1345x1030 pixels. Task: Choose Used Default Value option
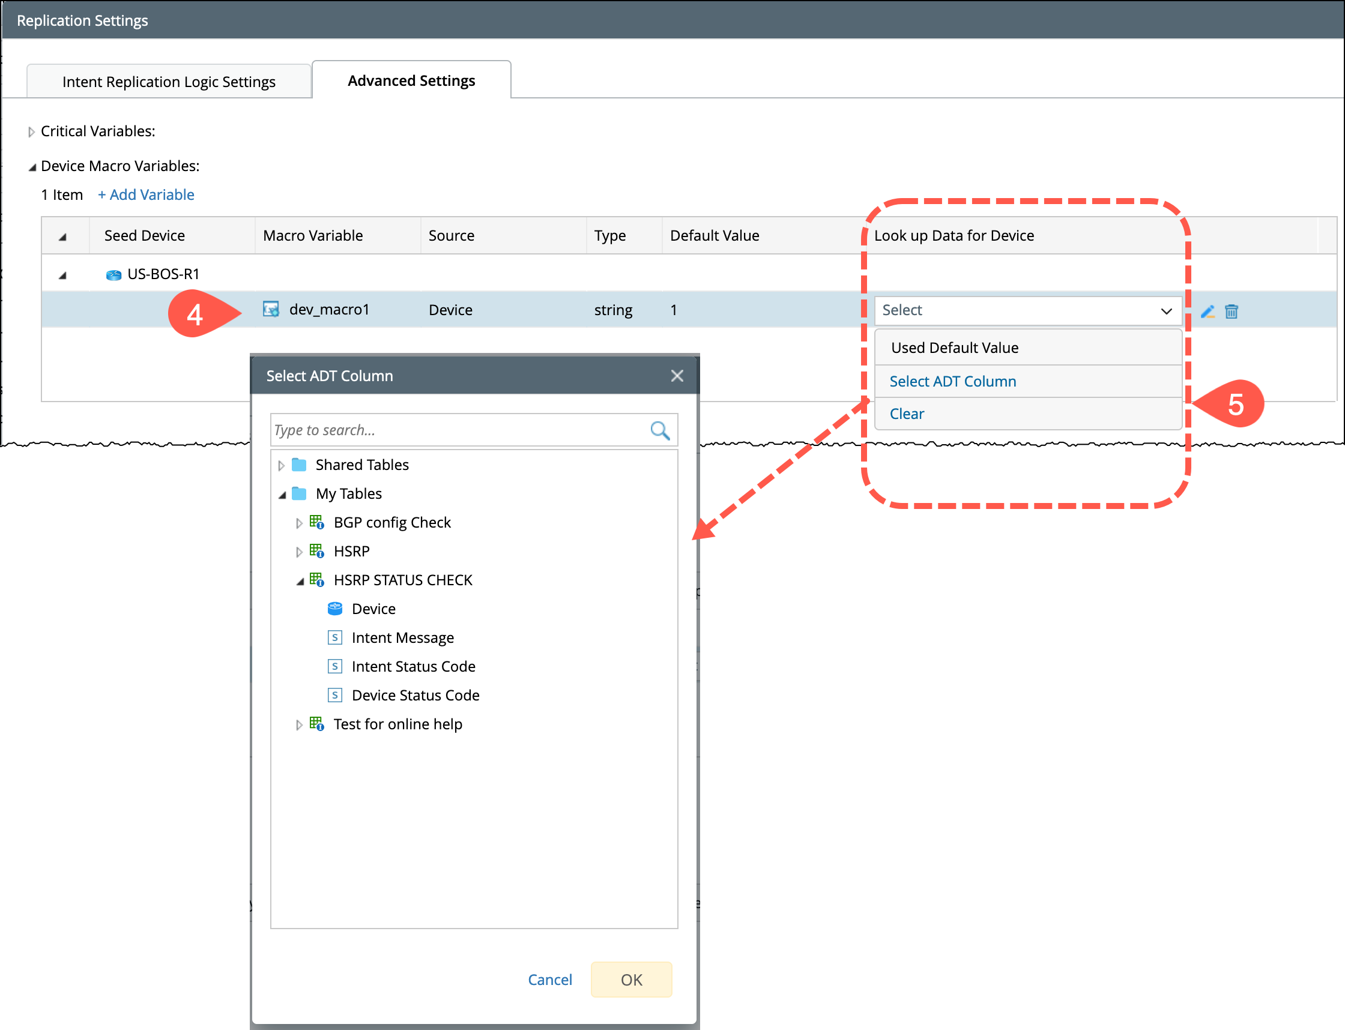click(954, 348)
